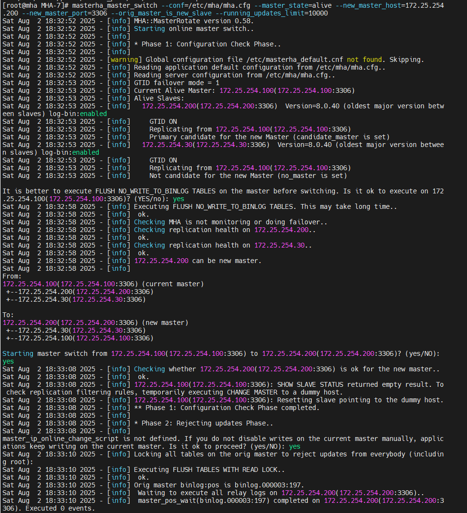Click 'Starting master switch from' prompt line

pyautogui.click(x=221, y=353)
